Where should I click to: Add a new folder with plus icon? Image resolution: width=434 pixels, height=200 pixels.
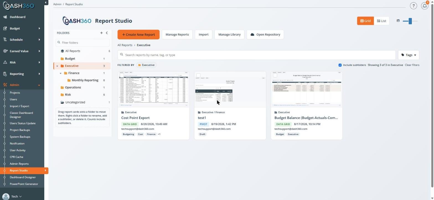click(x=101, y=33)
